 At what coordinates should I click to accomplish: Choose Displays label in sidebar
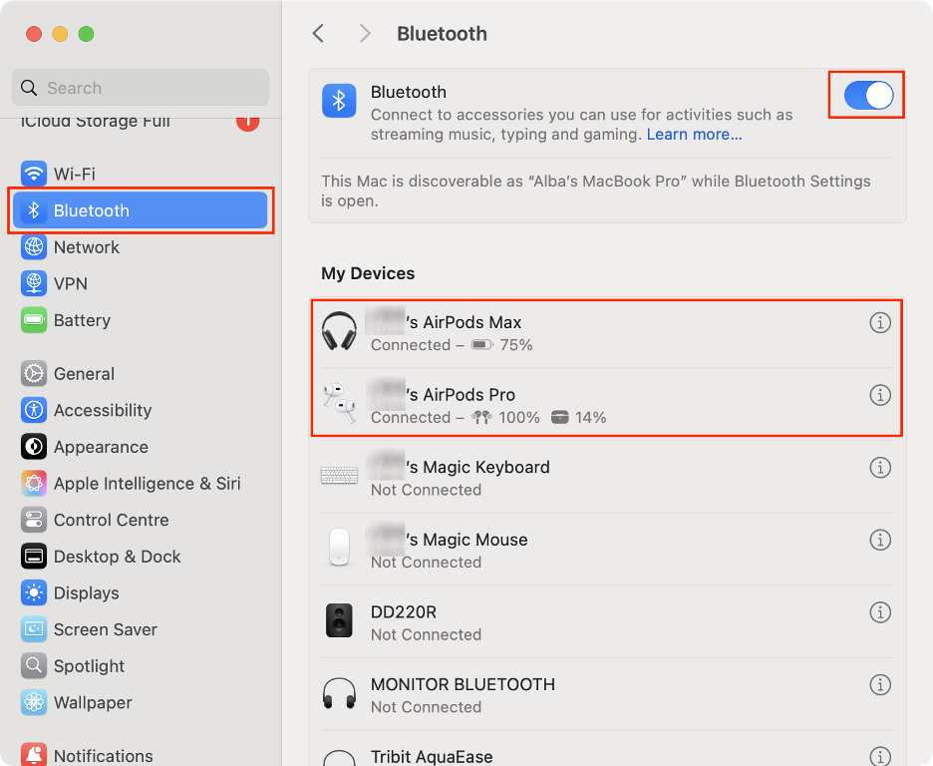point(87,592)
